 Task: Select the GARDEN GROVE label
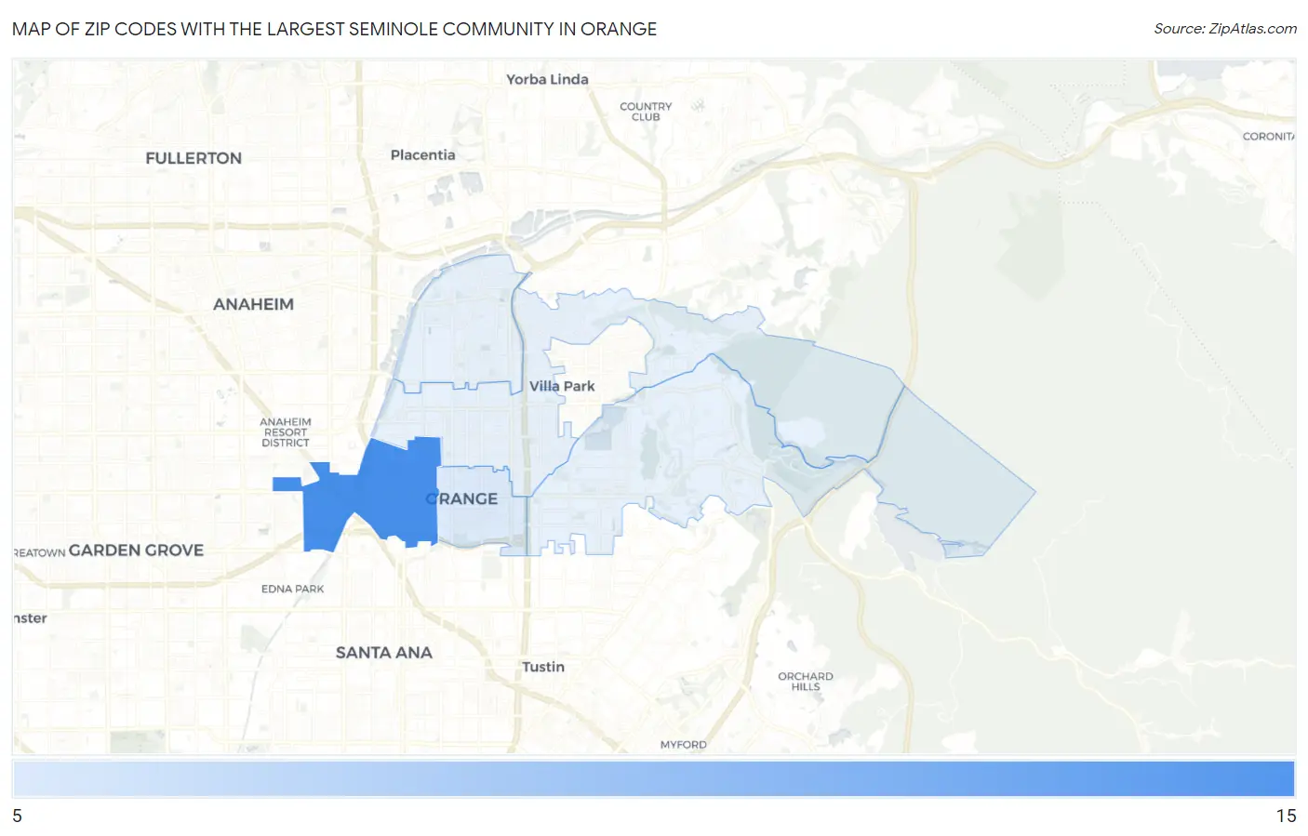pyautogui.click(x=136, y=550)
